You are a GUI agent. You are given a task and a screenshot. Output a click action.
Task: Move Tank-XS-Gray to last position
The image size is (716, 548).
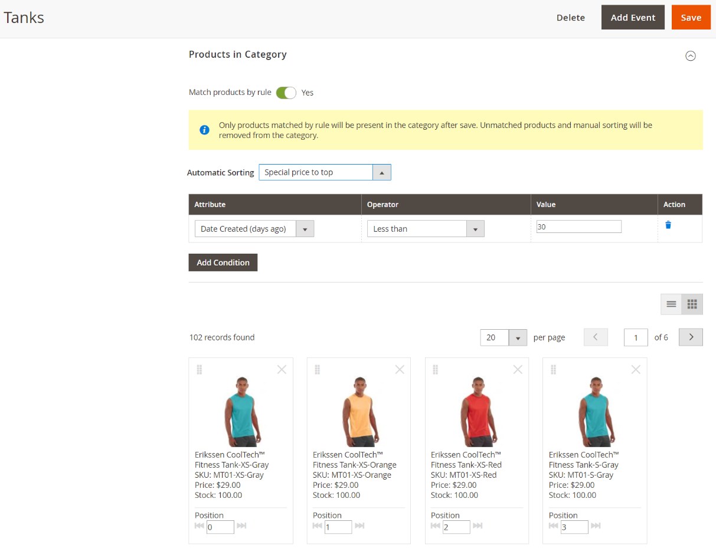(241, 526)
